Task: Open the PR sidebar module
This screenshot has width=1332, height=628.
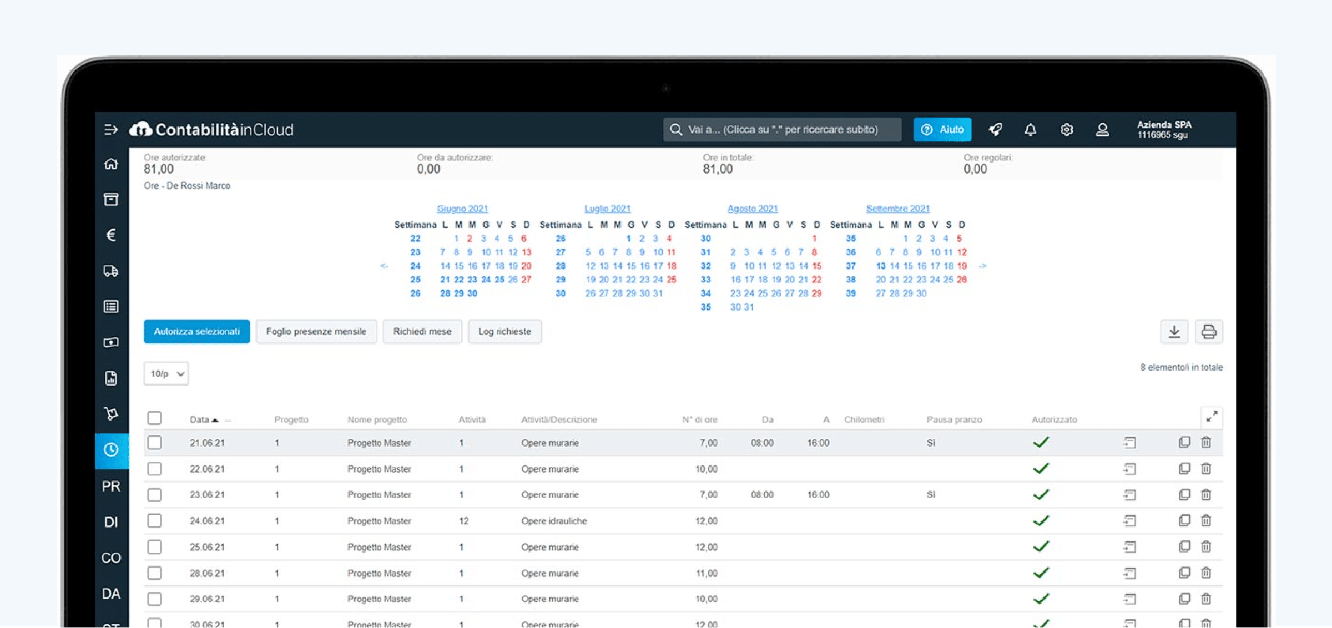Action: pyautogui.click(x=111, y=487)
